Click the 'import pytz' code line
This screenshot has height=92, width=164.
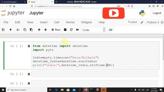(x=43, y=50)
